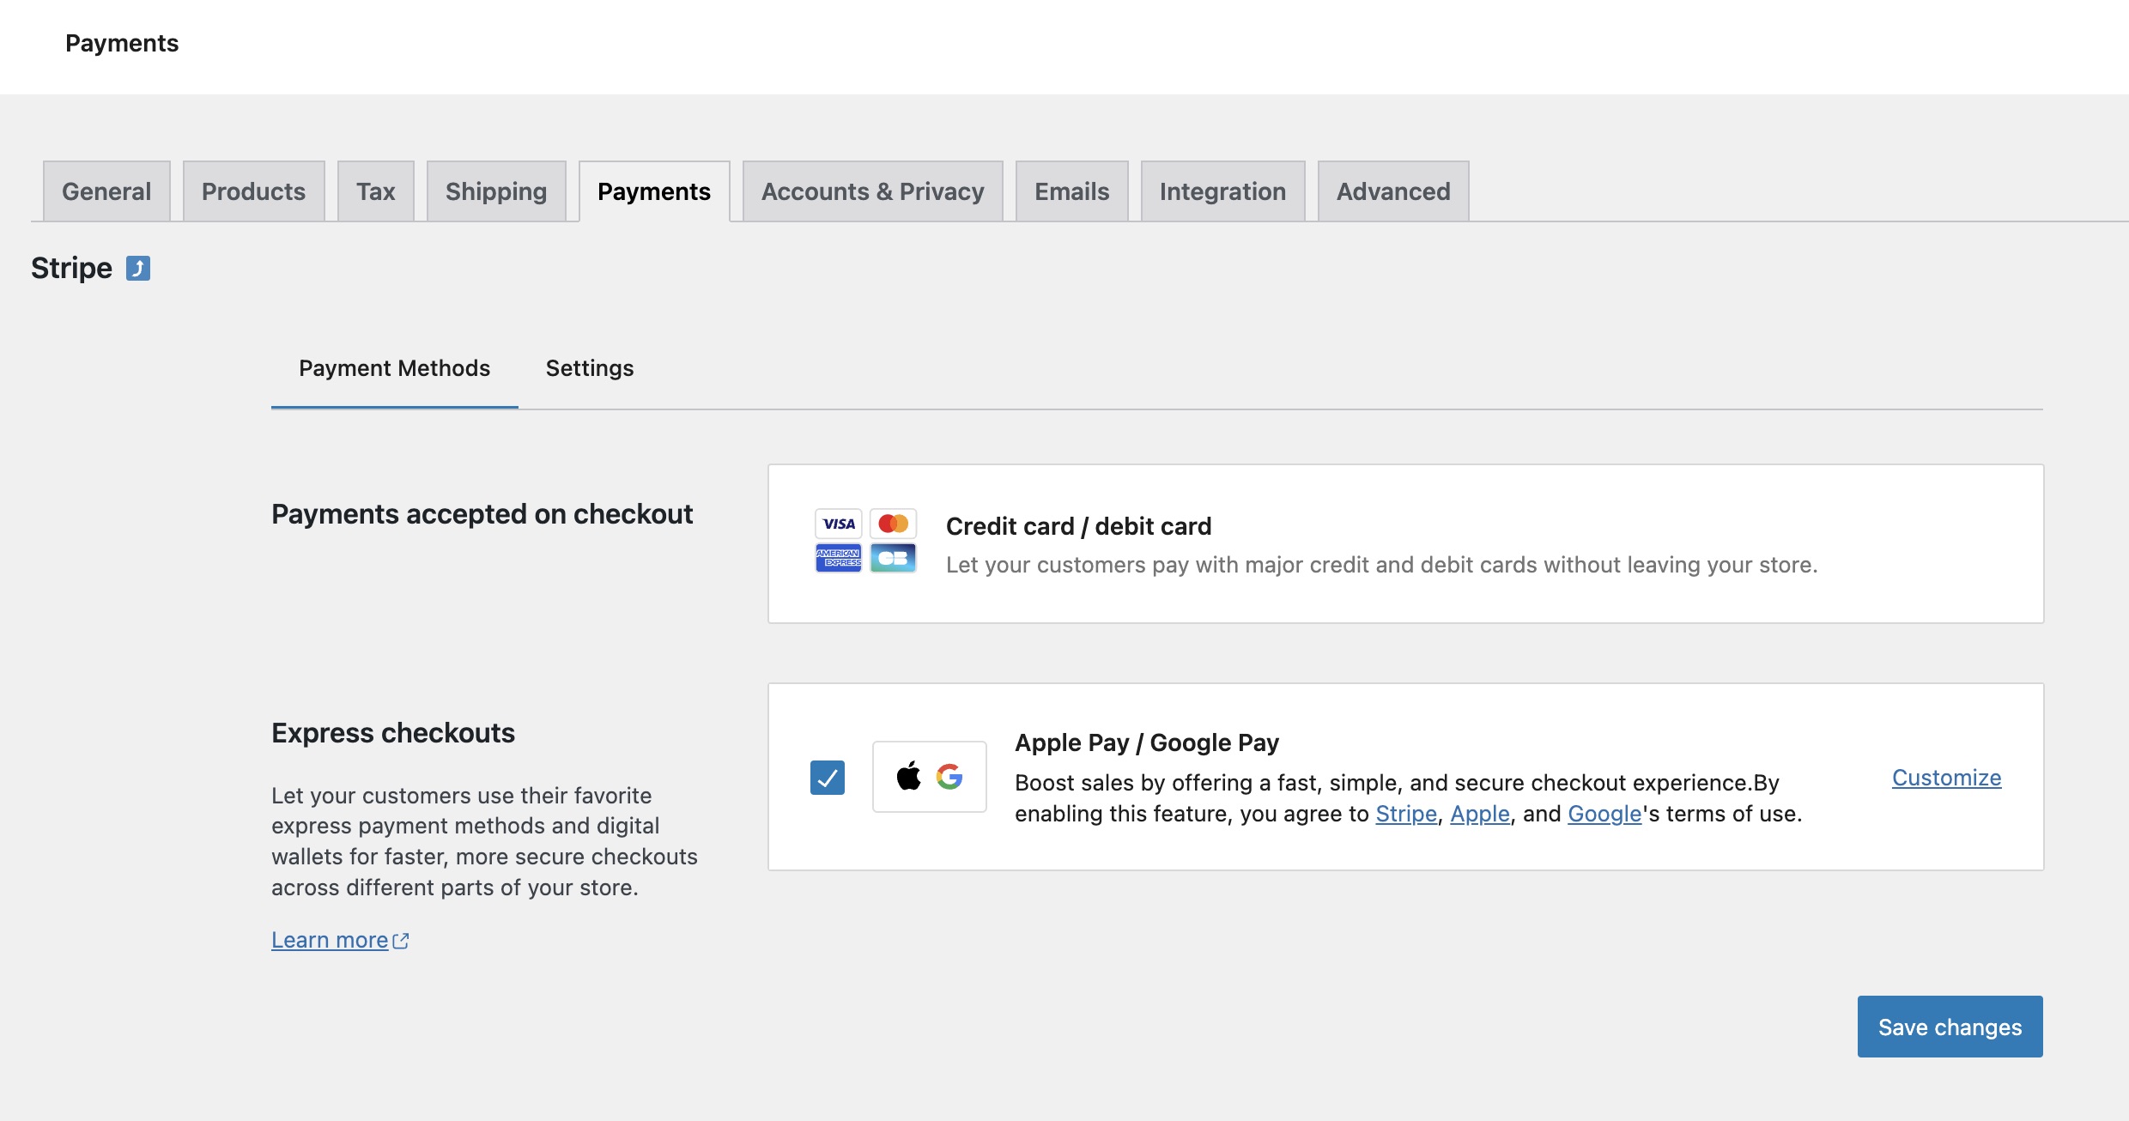Open the Shipping settings tab

(495, 191)
